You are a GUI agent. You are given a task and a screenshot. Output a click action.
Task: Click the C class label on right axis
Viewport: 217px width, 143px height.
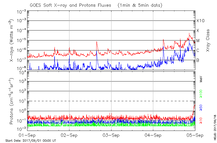tap(198, 50)
